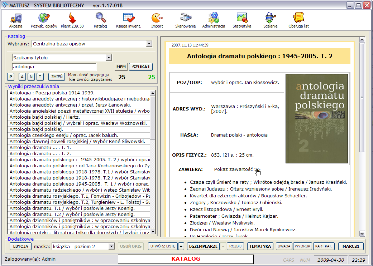Viewport: 373px width, 266px height.
Task: Select the Import toolbar icon
Action: pyautogui.click(x=157, y=20)
